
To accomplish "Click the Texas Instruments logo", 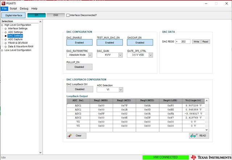I will (211, 157).
